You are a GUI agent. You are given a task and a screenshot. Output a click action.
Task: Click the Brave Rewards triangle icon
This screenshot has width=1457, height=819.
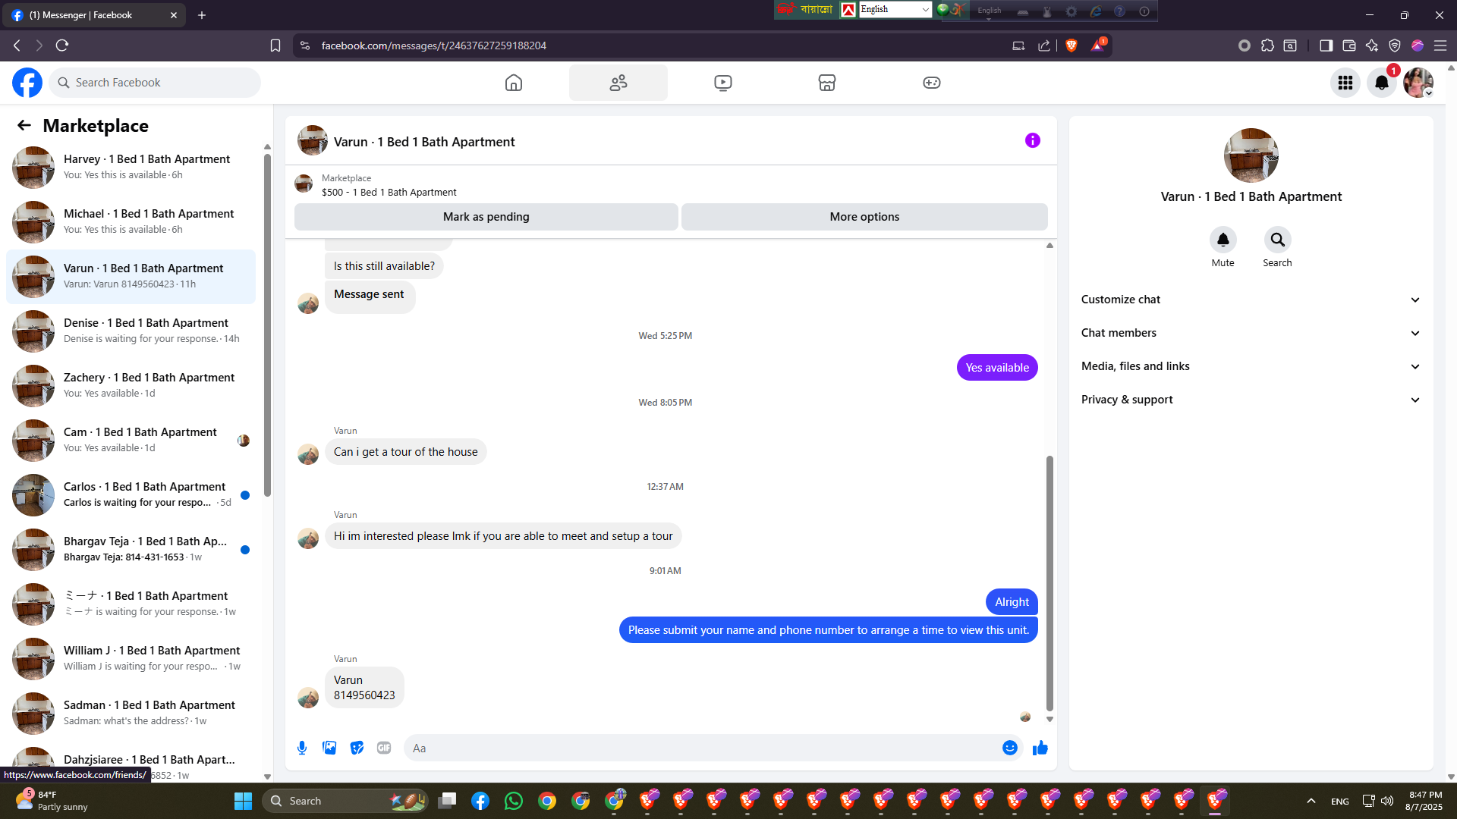tap(1097, 45)
